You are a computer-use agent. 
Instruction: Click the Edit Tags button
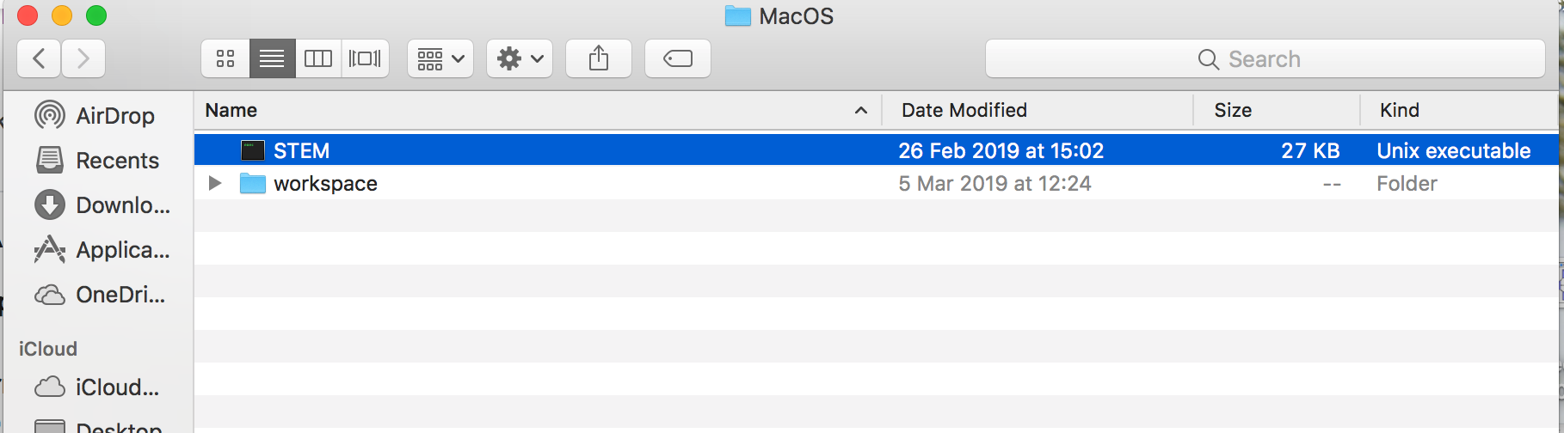click(678, 58)
